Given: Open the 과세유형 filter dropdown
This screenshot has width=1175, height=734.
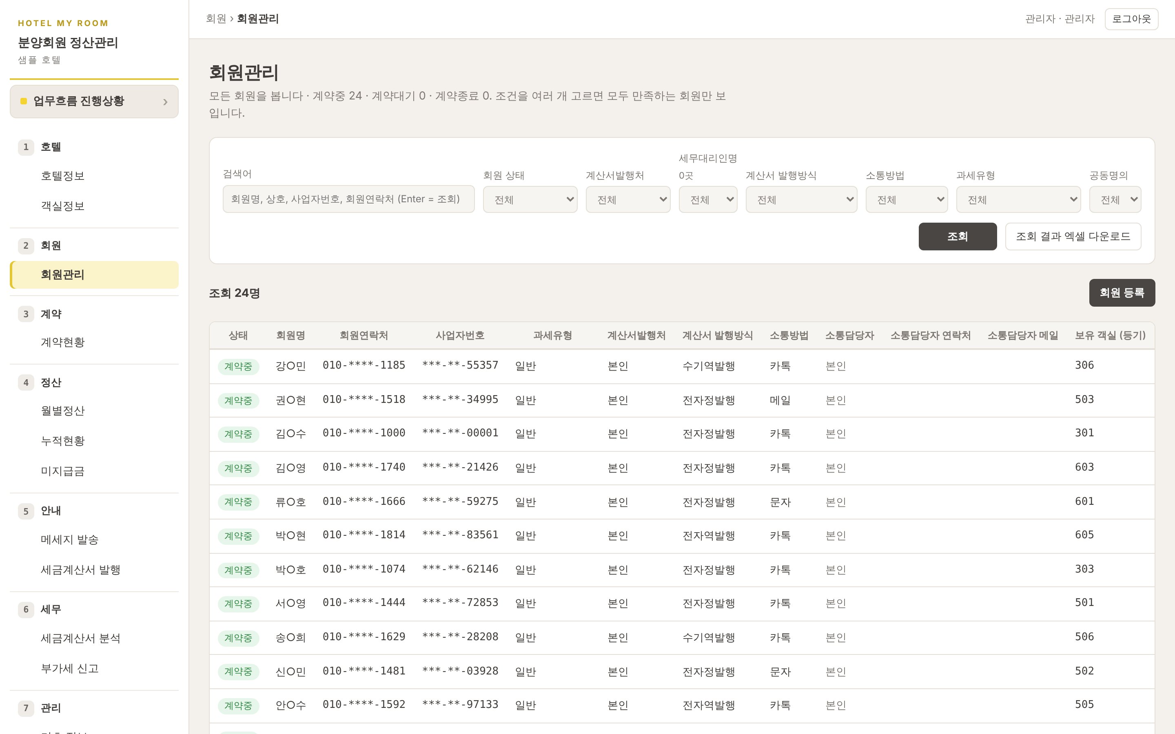Looking at the screenshot, I should click(1018, 199).
